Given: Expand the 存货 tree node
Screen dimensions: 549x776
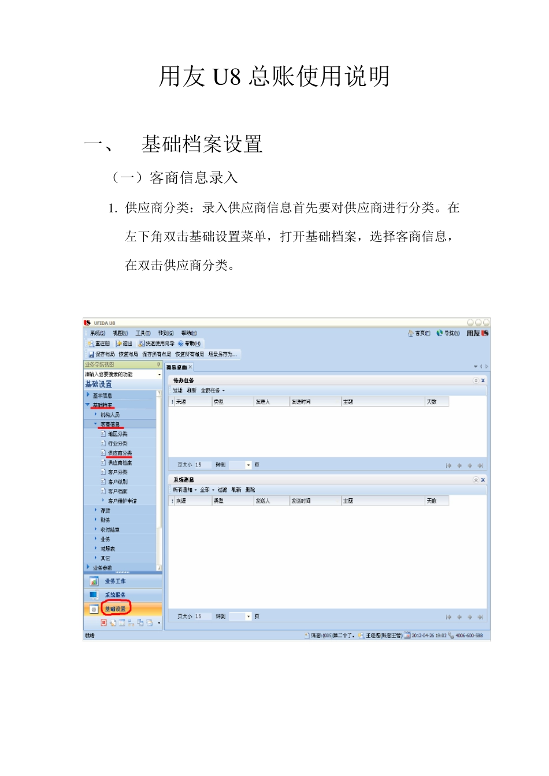Looking at the screenshot, I should pos(95,510).
